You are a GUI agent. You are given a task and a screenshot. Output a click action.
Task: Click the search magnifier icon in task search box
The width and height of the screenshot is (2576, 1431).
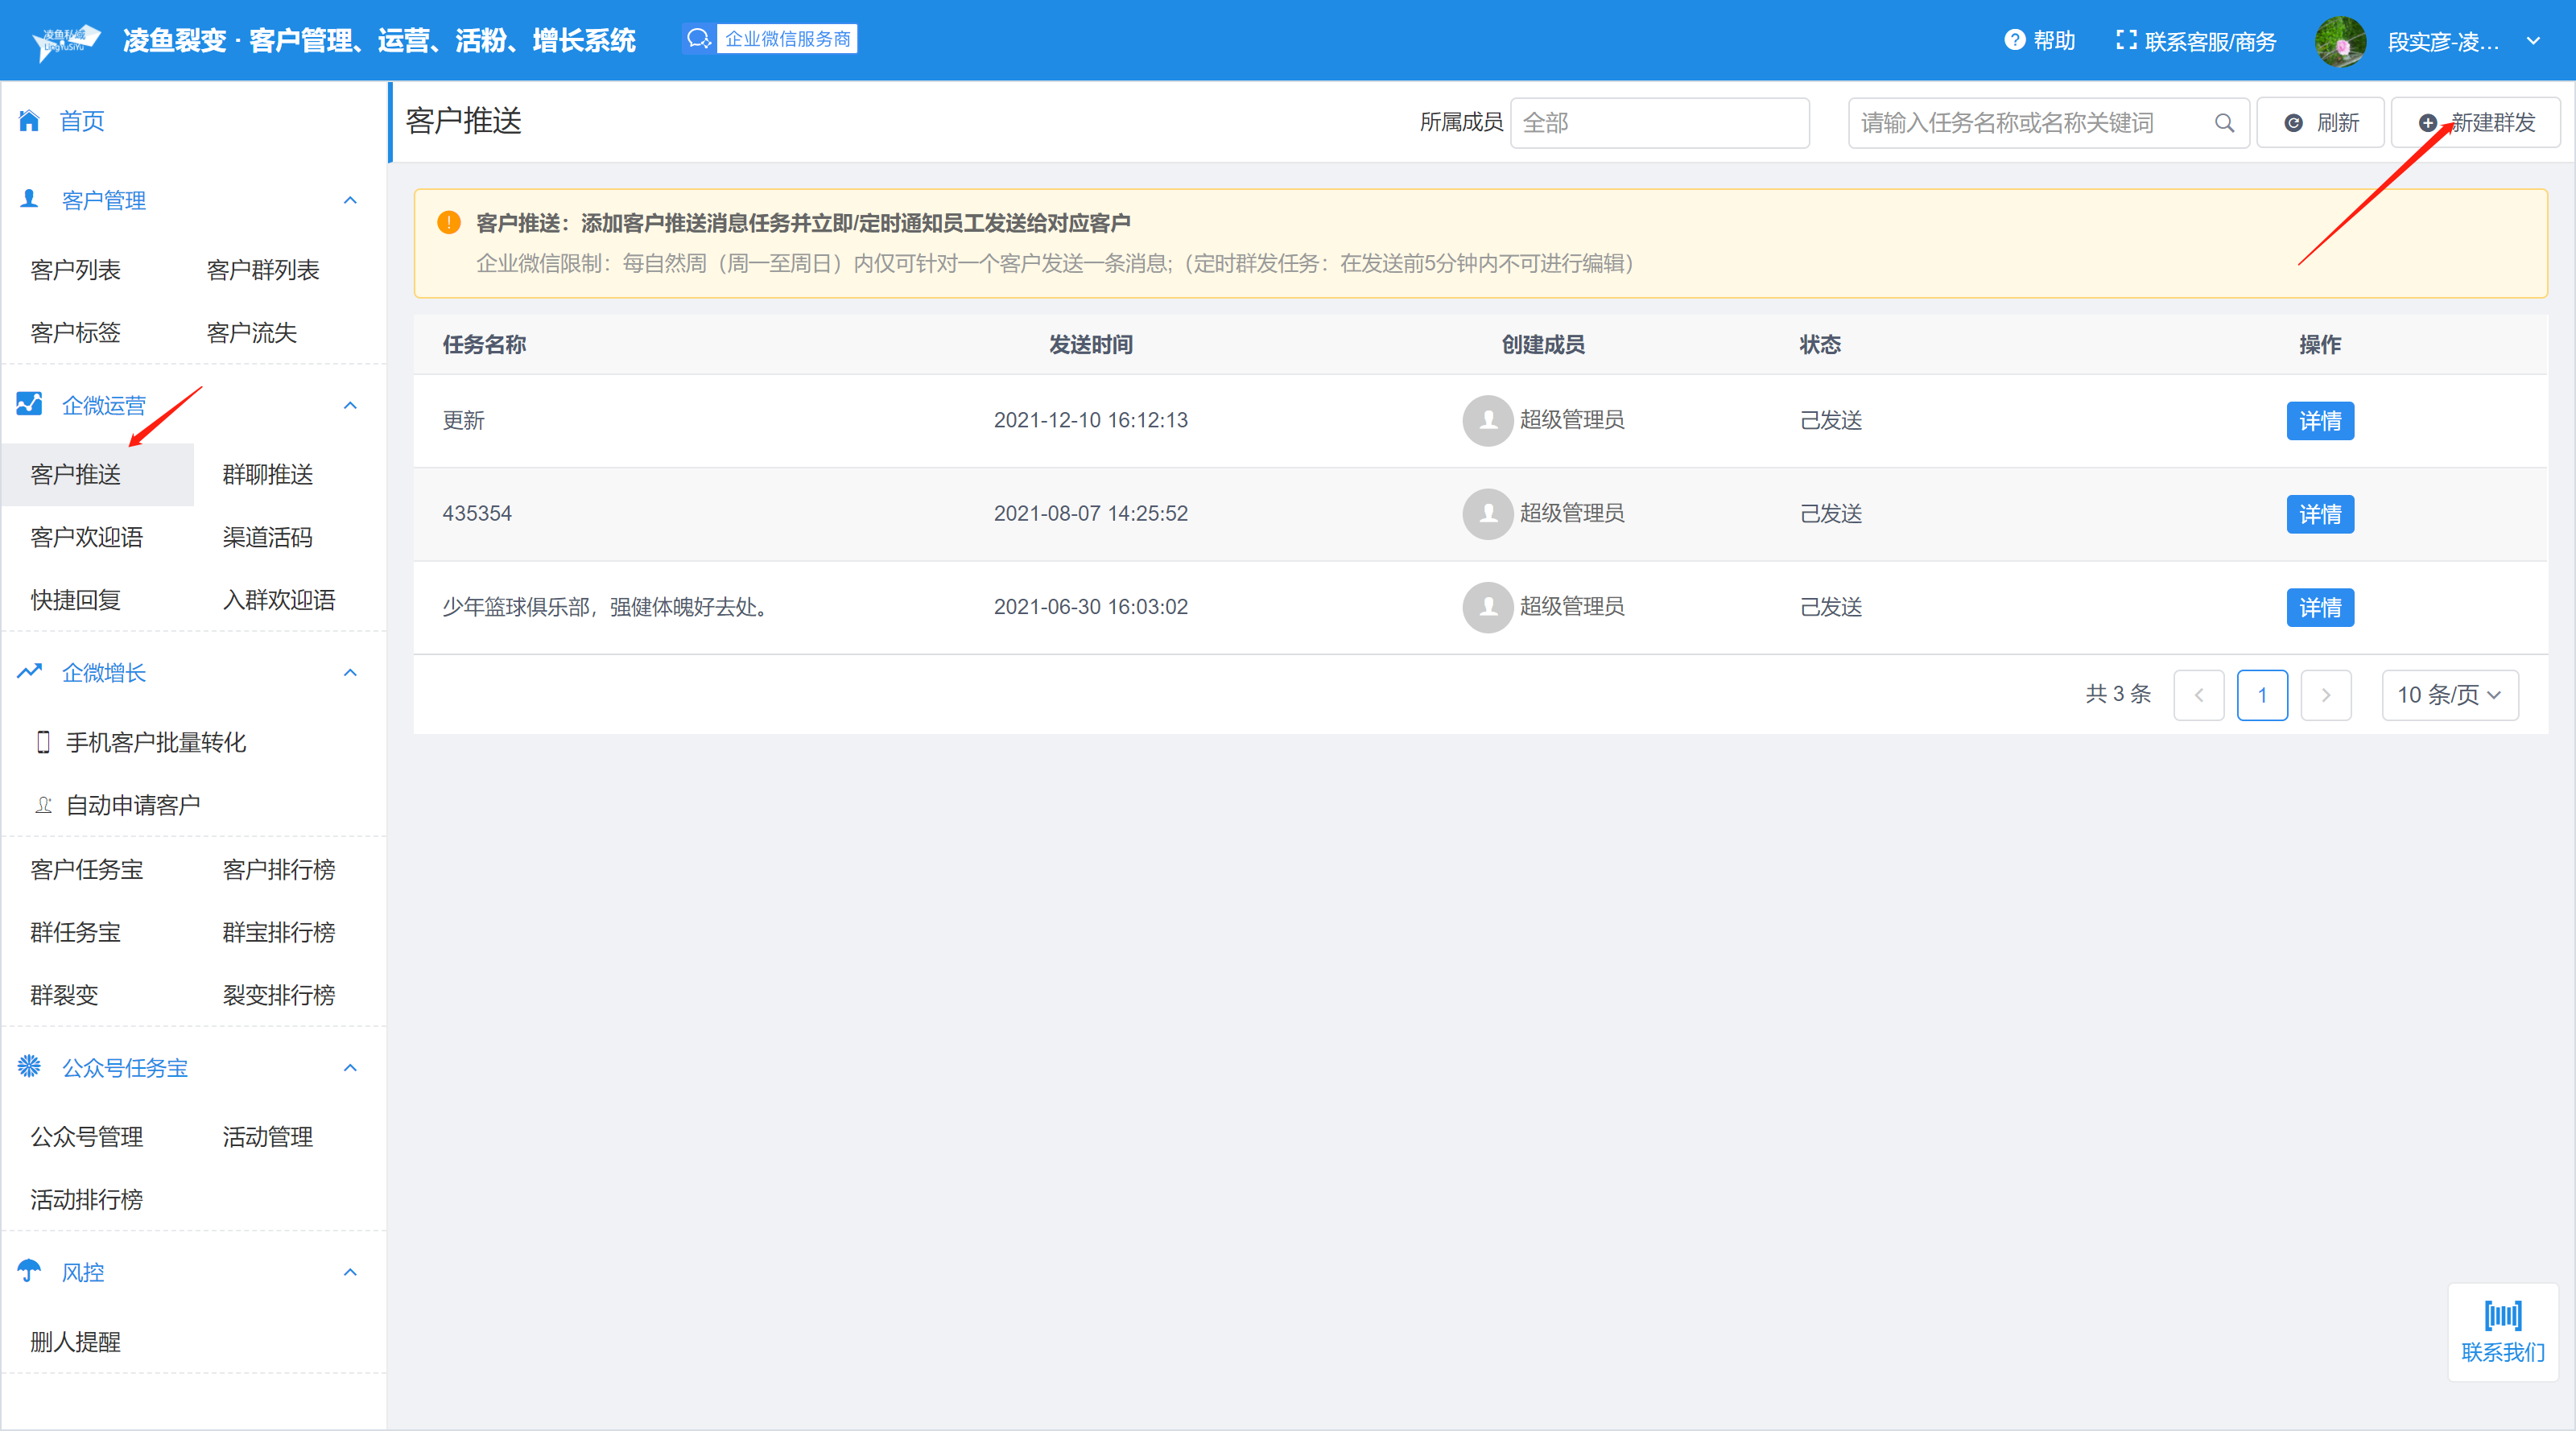click(x=2224, y=123)
